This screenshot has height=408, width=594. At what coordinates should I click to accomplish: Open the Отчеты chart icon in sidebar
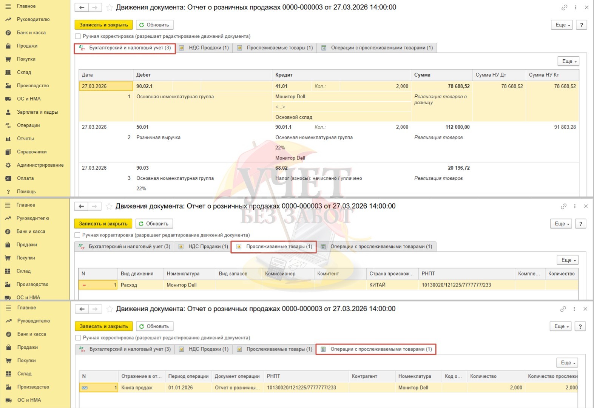coord(8,139)
